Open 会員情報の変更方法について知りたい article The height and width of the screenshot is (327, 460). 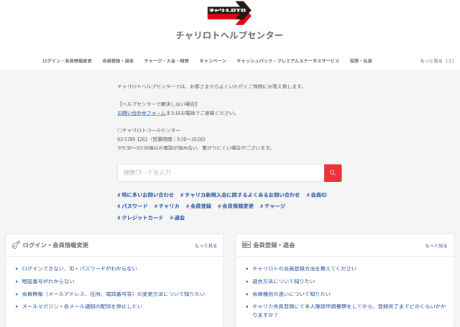pyautogui.click(x=114, y=294)
